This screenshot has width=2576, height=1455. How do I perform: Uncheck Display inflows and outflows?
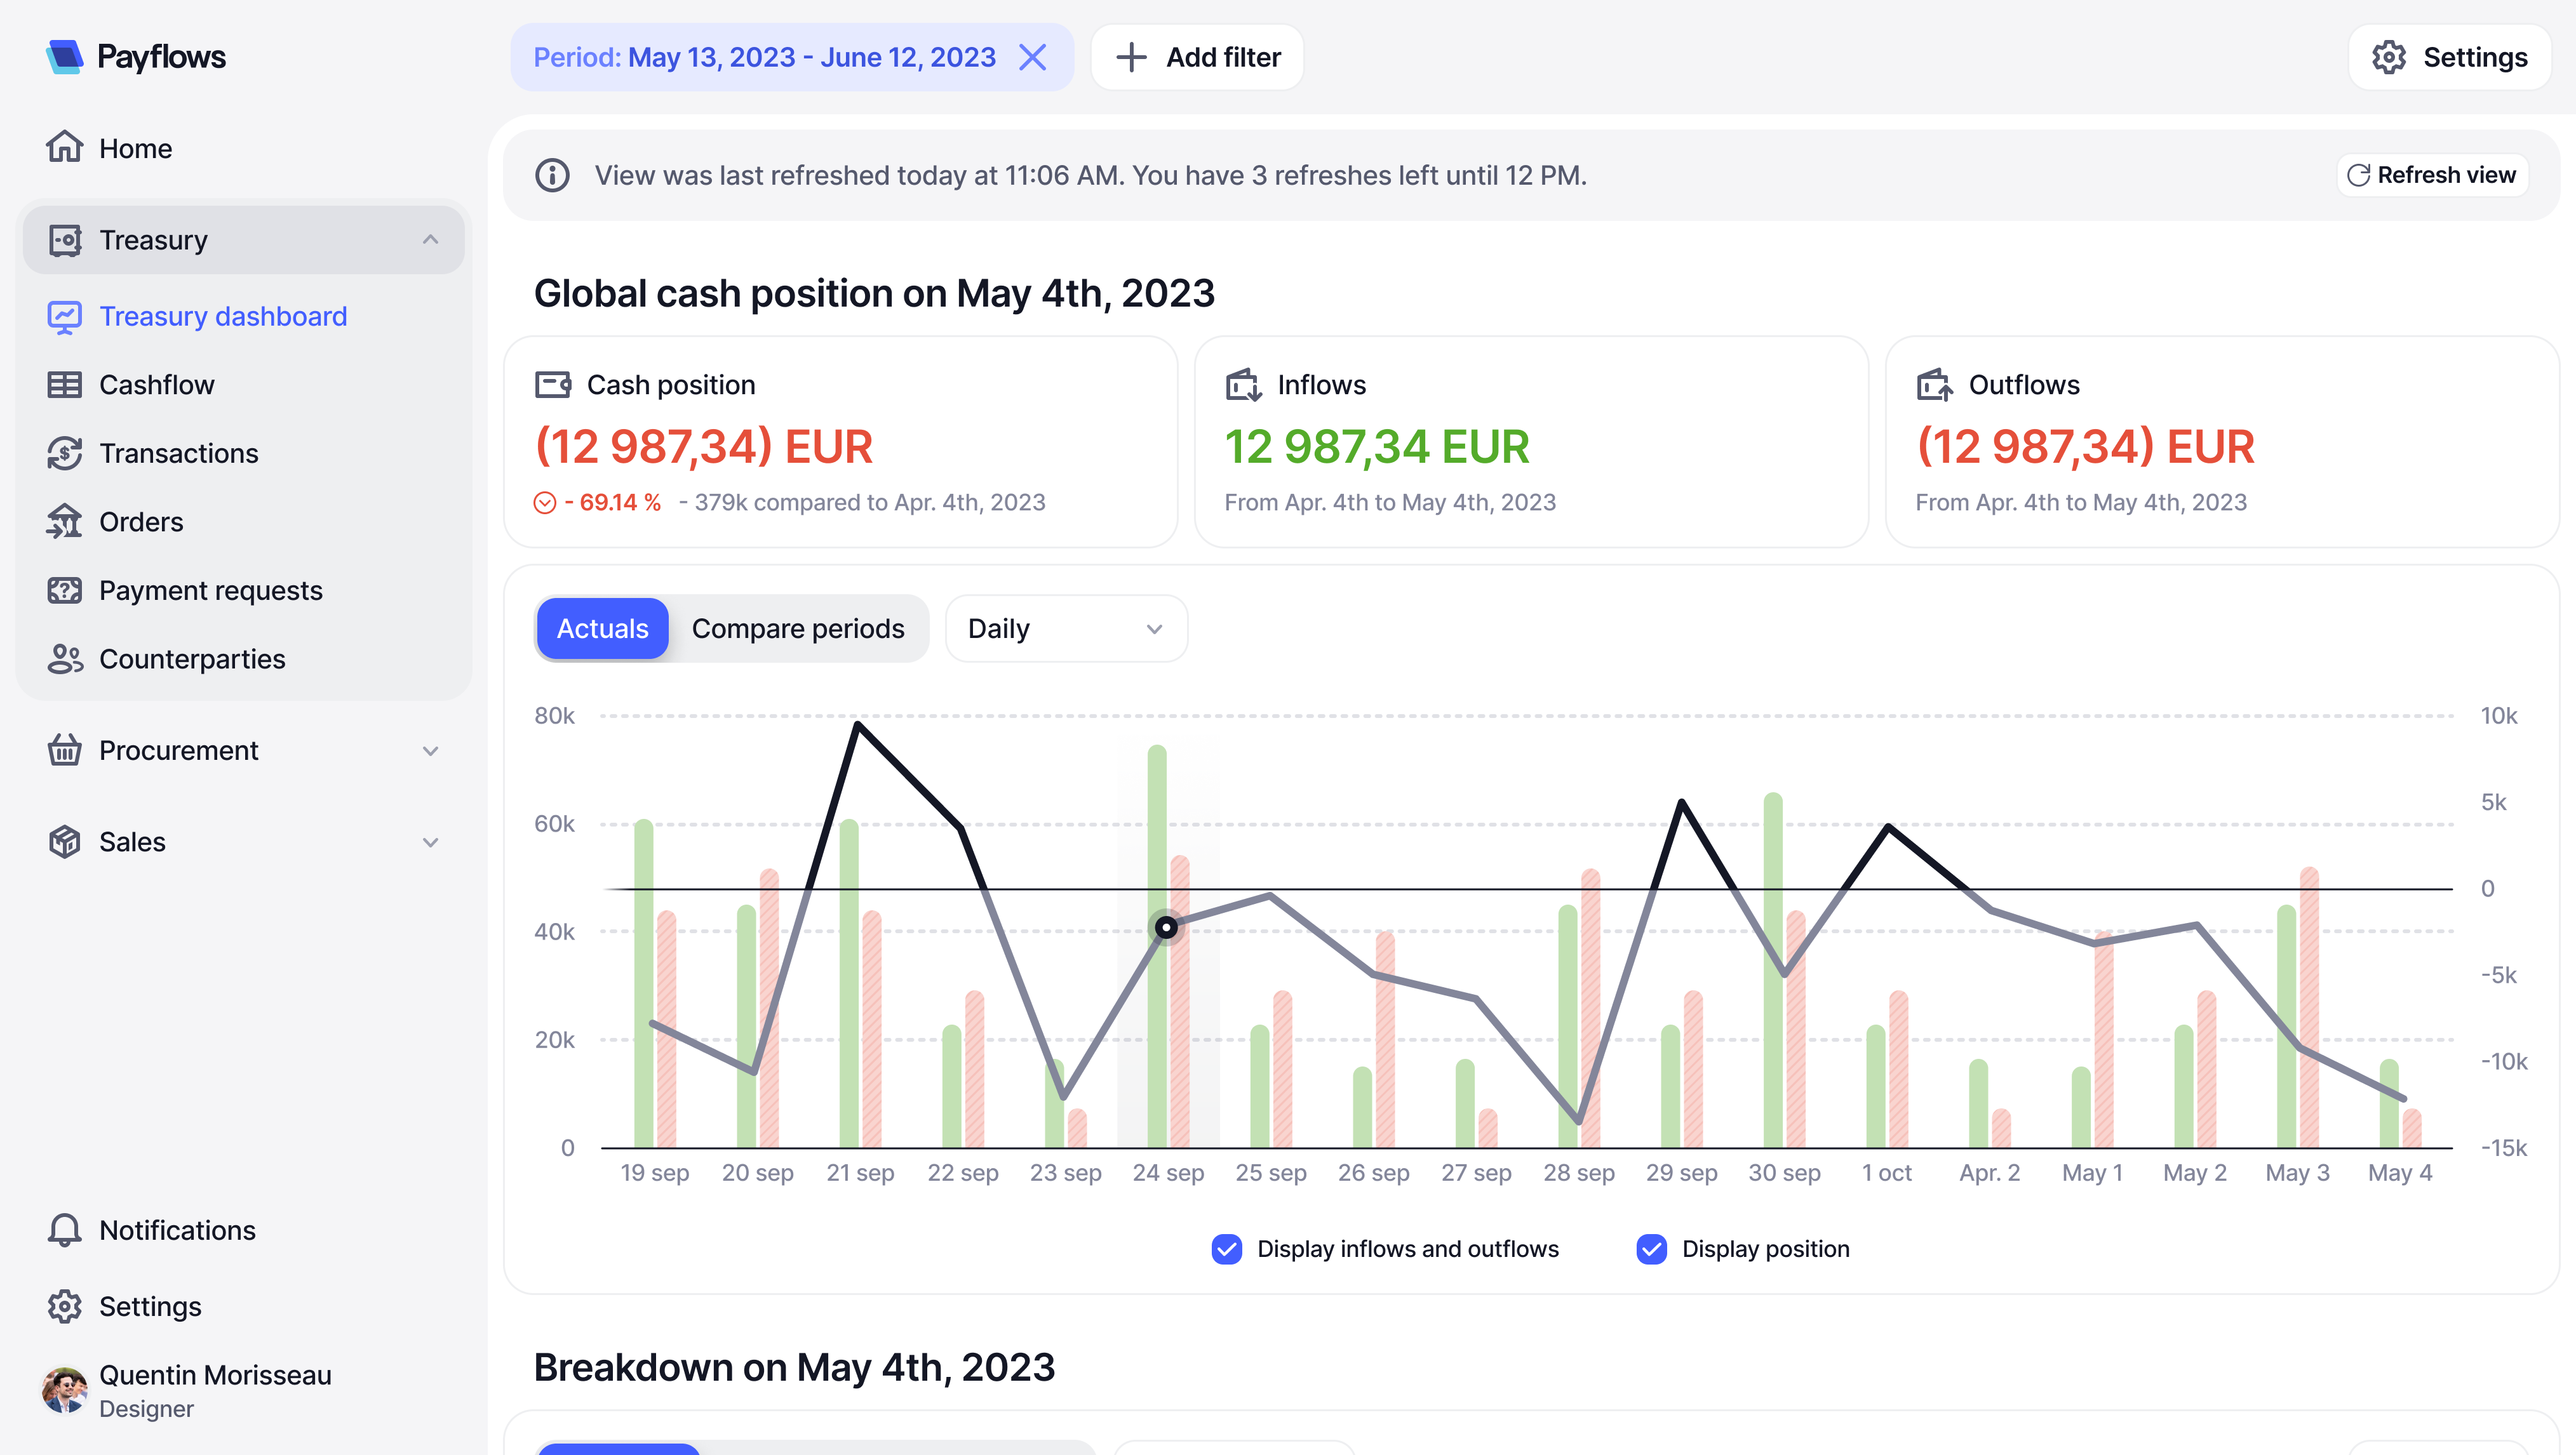tap(1226, 1249)
